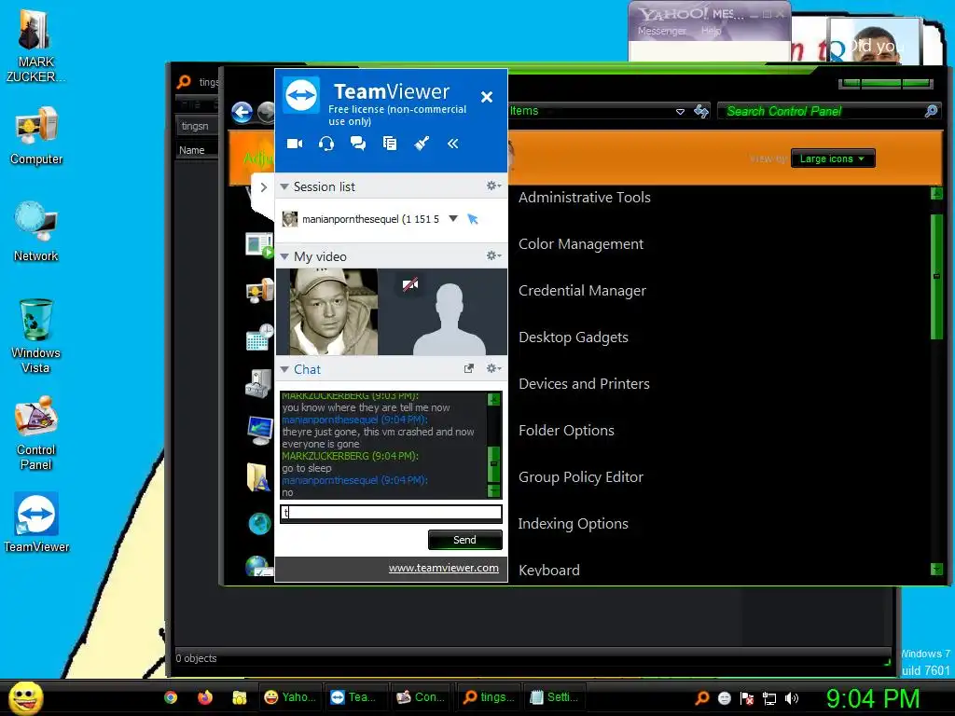Go back in Control Panel window
The width and height of the screenshot is (955, 716).
coord(242,112)
